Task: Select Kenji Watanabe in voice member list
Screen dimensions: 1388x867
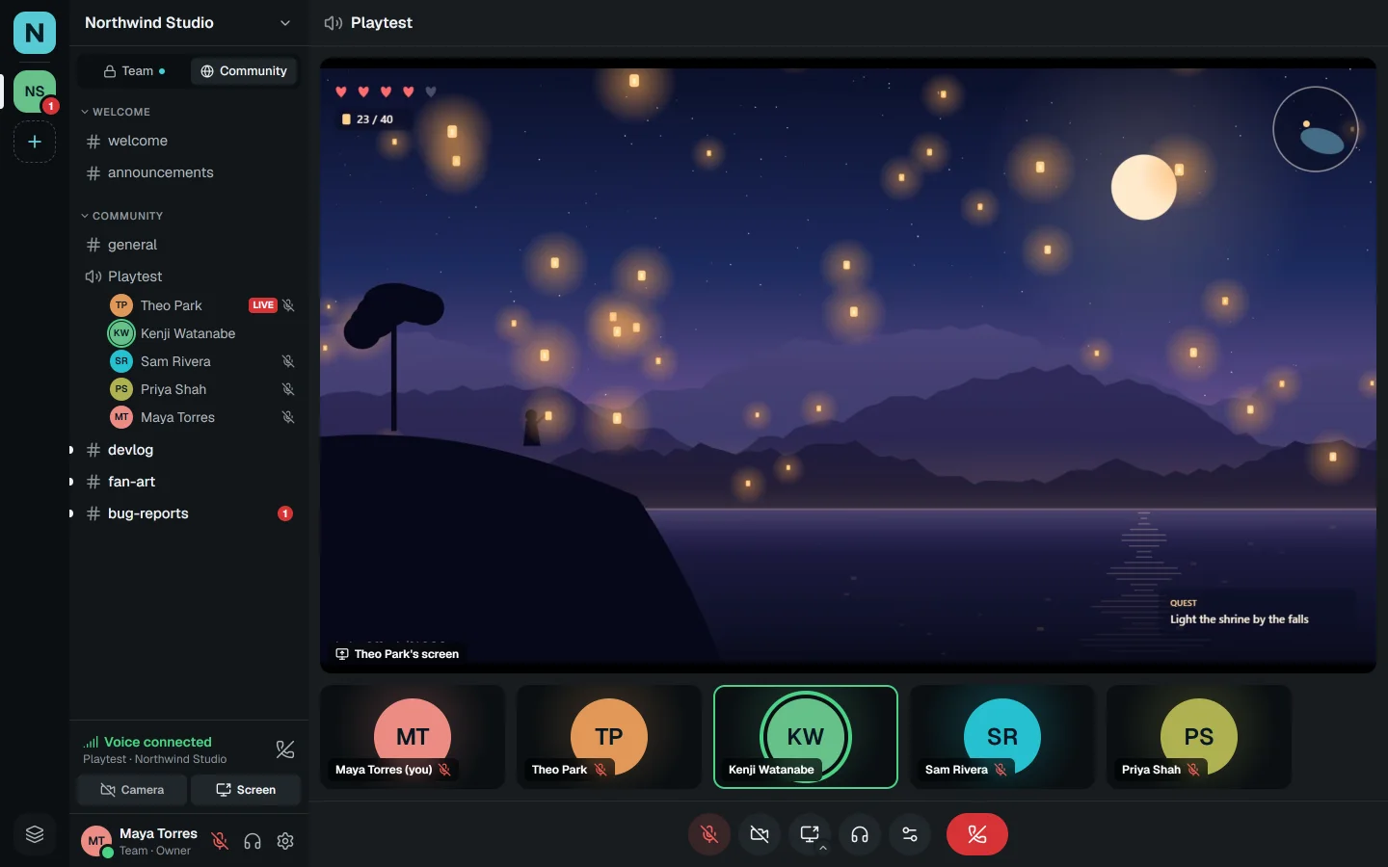Action: [x=201, y=333]
